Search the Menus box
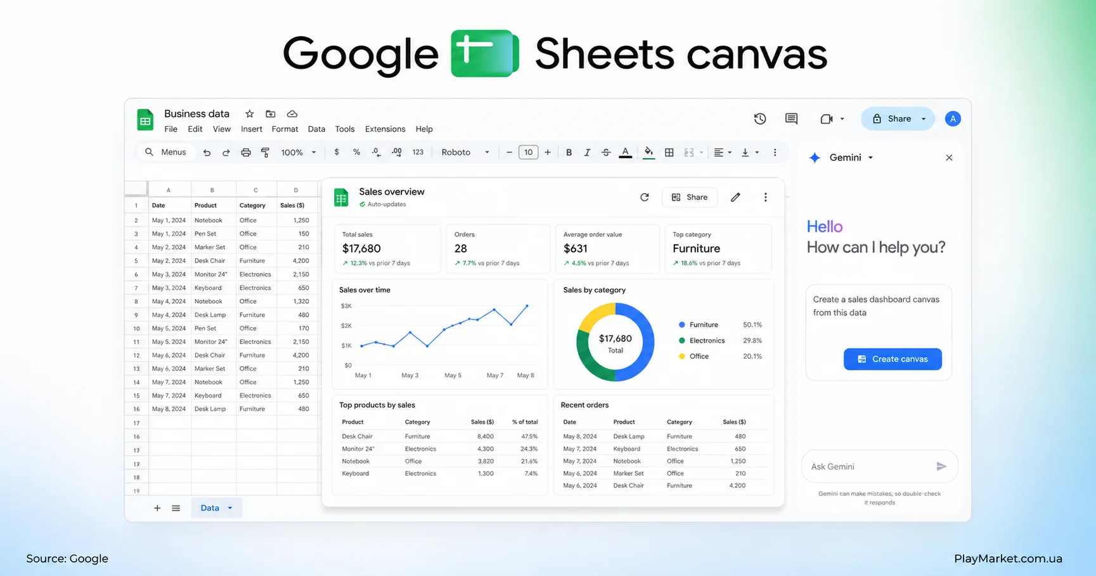This screenshot has height=576, width=1096. click(x=166, y=152)
